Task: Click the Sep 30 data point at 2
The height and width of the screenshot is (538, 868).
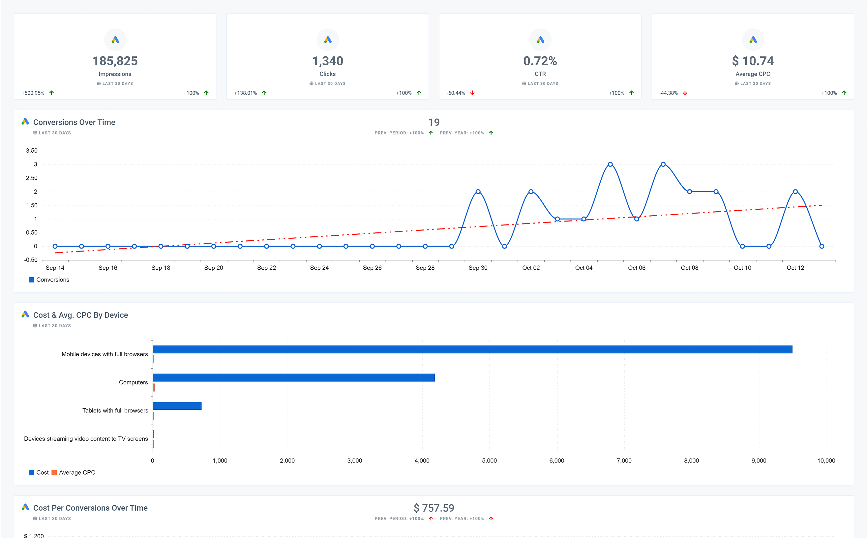Action: (x=478, y=192)
